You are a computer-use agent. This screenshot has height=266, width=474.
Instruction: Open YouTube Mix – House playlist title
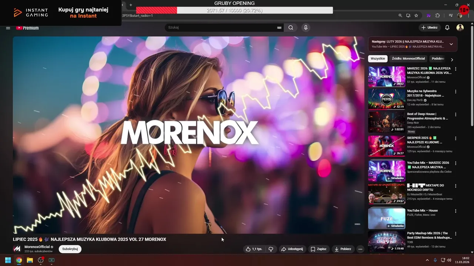point(423,211)
